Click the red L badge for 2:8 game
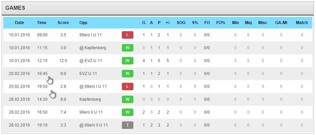This screenshot has height=135, width=316. pos(127,86)
